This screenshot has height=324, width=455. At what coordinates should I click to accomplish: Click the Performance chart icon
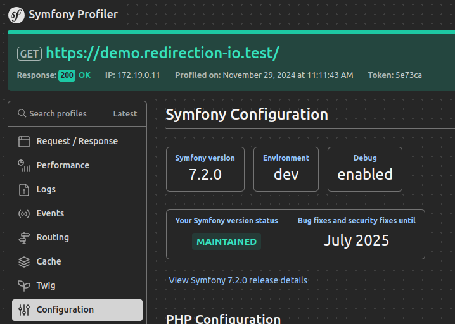coord(24,165)
